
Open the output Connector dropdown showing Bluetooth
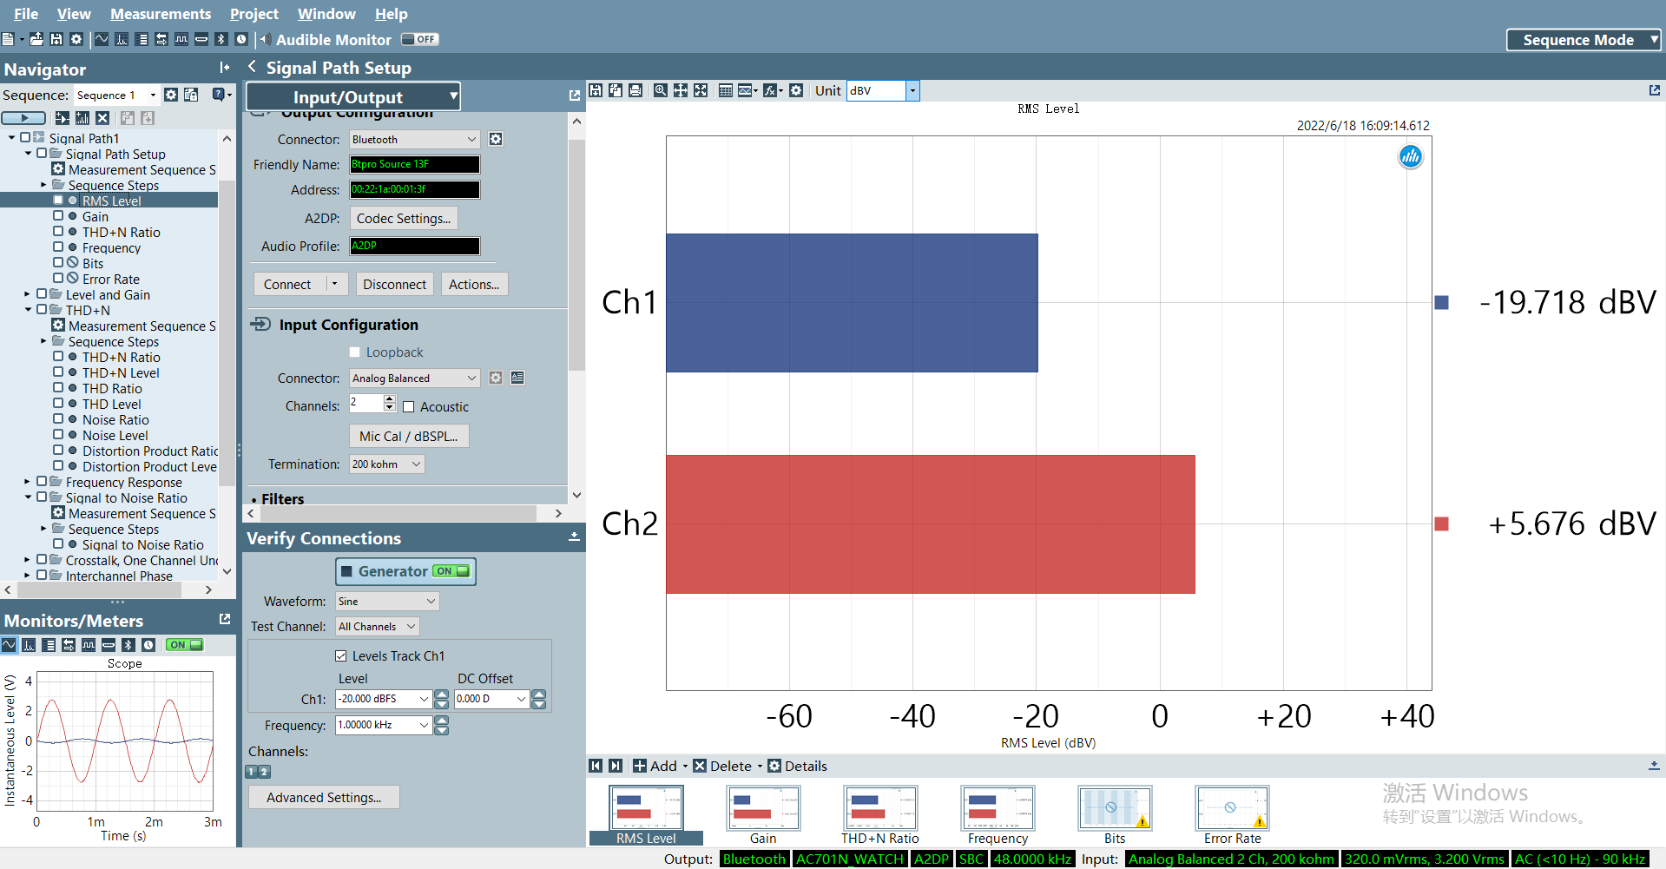pos(414,139)
